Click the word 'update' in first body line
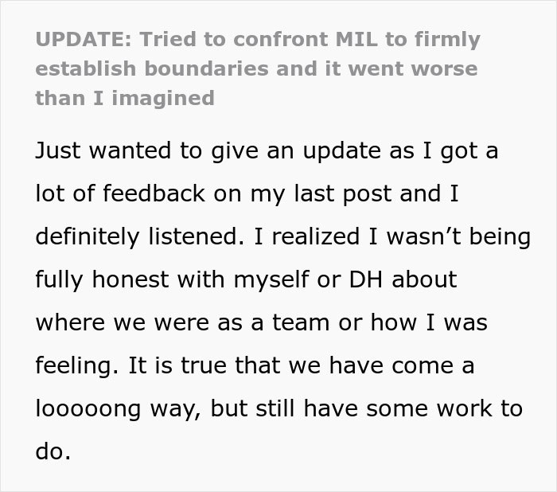 341,151
